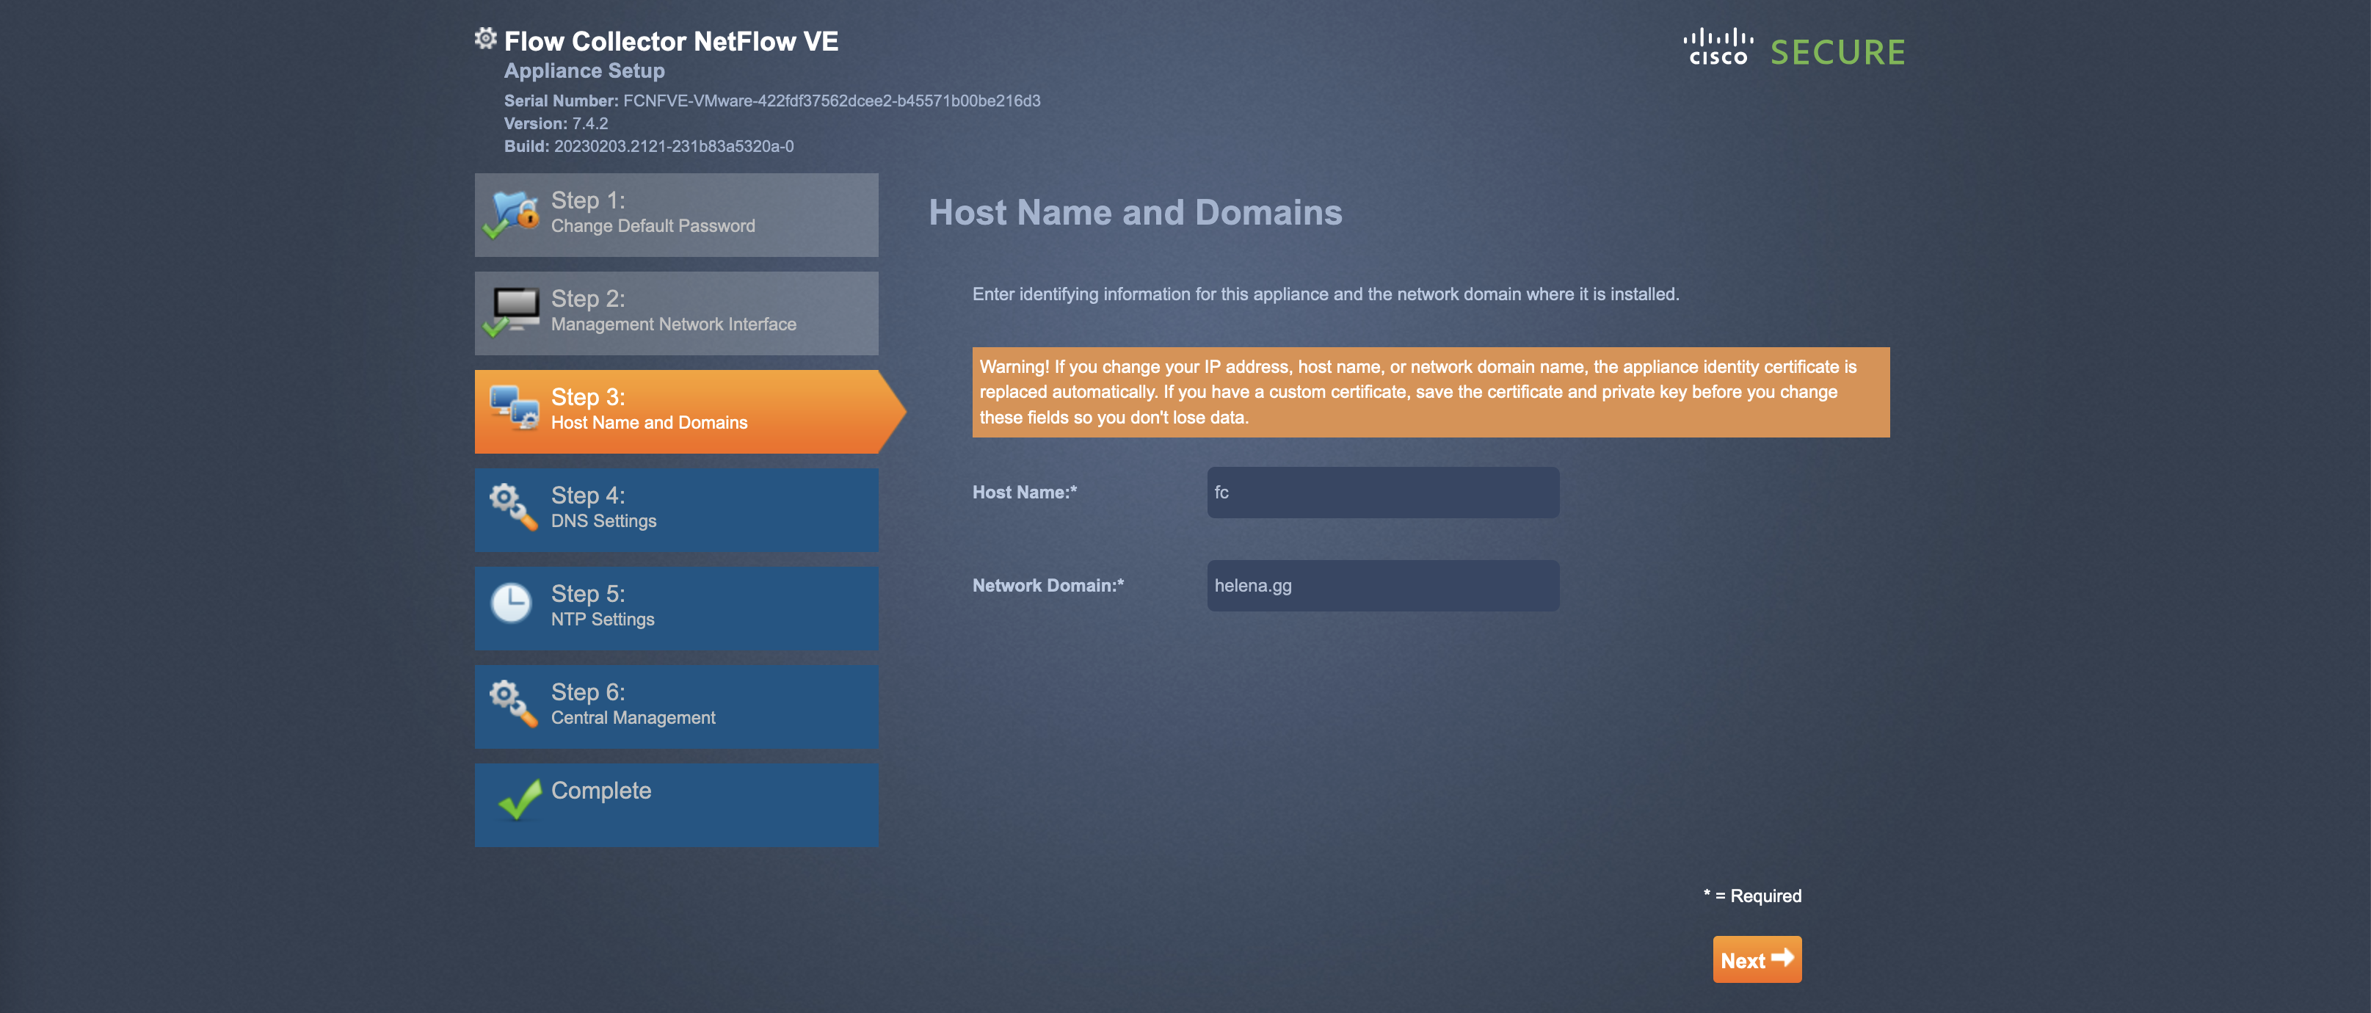Click into the Network Domain field

(x=1382, y=586)
